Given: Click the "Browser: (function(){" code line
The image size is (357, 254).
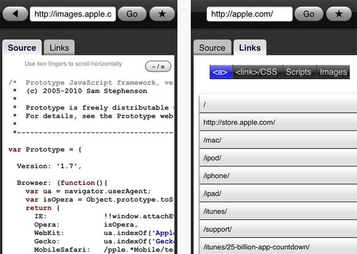Looking at the screenshot, I should click(62, 183).
